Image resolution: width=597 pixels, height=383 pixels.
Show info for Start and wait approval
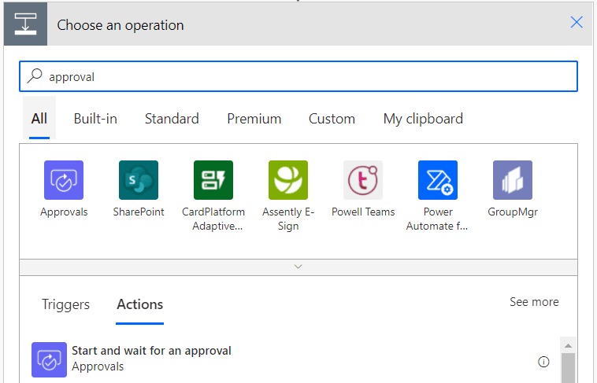(x=543, y=362)
